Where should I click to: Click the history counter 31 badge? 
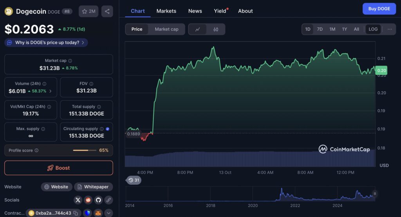point(134,180)
